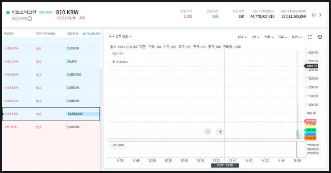Click the 1446.25 crosshair price tag
Image resolution: width=331 pixels, height=173 pixels.
311,66
